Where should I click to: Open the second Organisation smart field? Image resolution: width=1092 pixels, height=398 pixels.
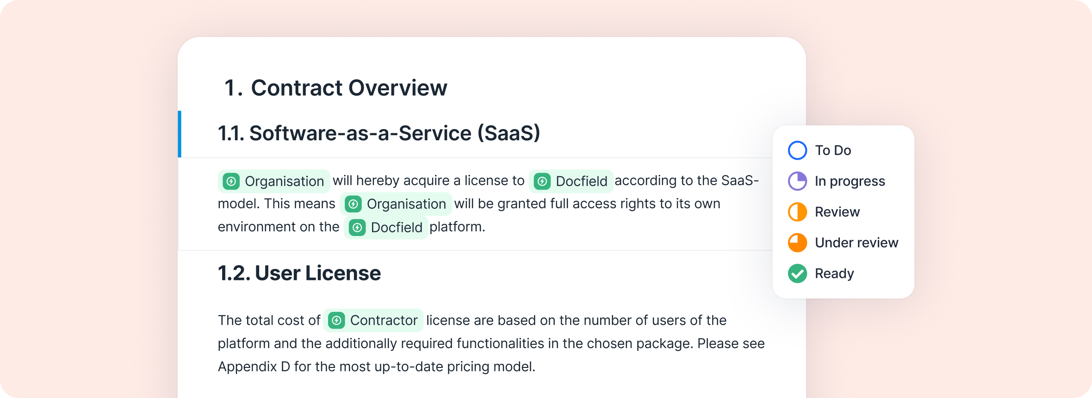click(396, 204)
